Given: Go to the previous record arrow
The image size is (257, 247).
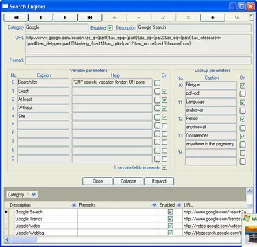Looking at the screenshot, I should point(40,18).
